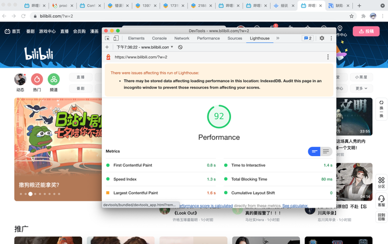388x244 pixels.
Task: Open the Lighthouse report kebab menu
Action: point(328,57)
